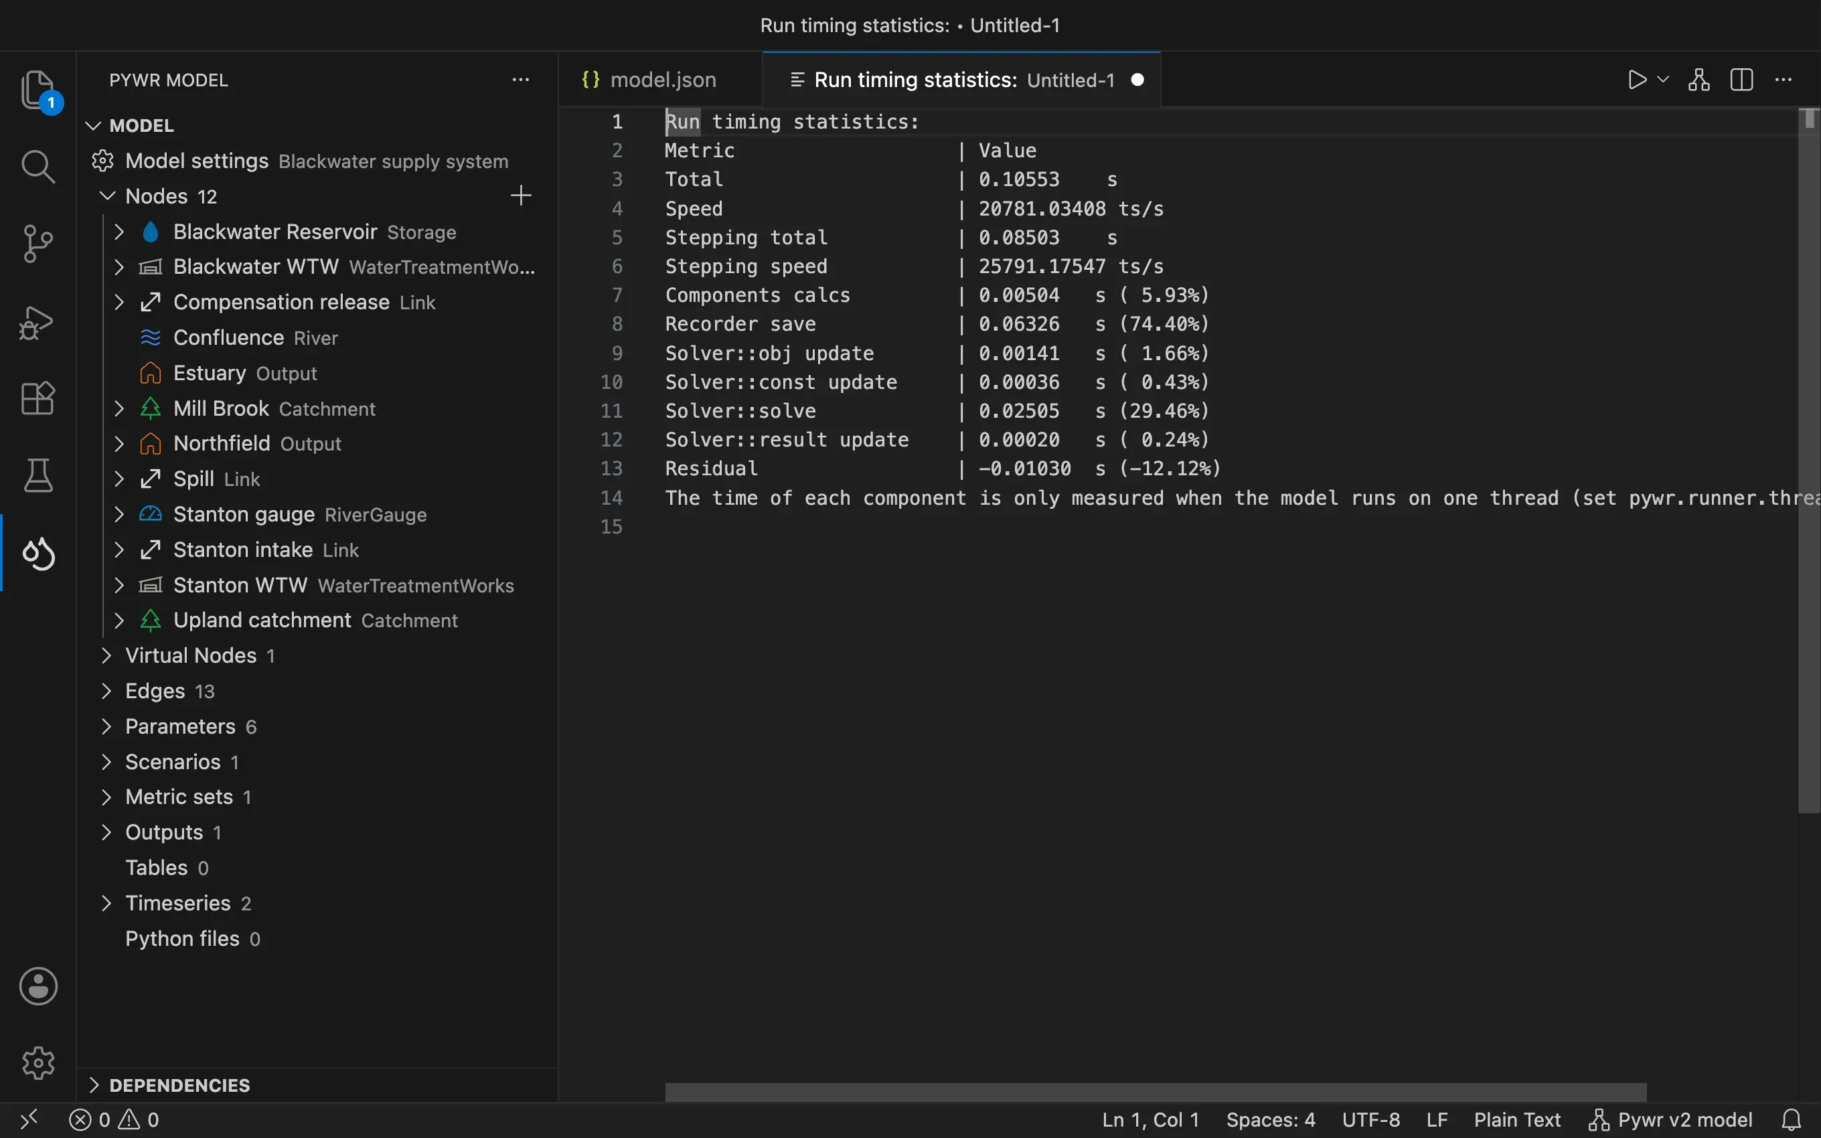The width and height of the screenshot is (1821, 1138).
Task: Change language mode Plain Text
Action: coord(1517,1120)
